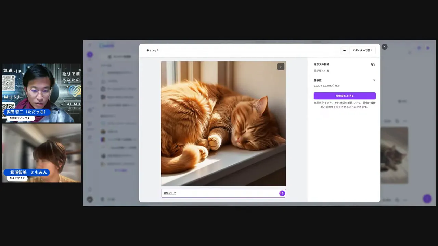Upscale using the 解像度を上げる button
Screen dimensions: 438x246
pyautogui.click(x=345, y=96)
